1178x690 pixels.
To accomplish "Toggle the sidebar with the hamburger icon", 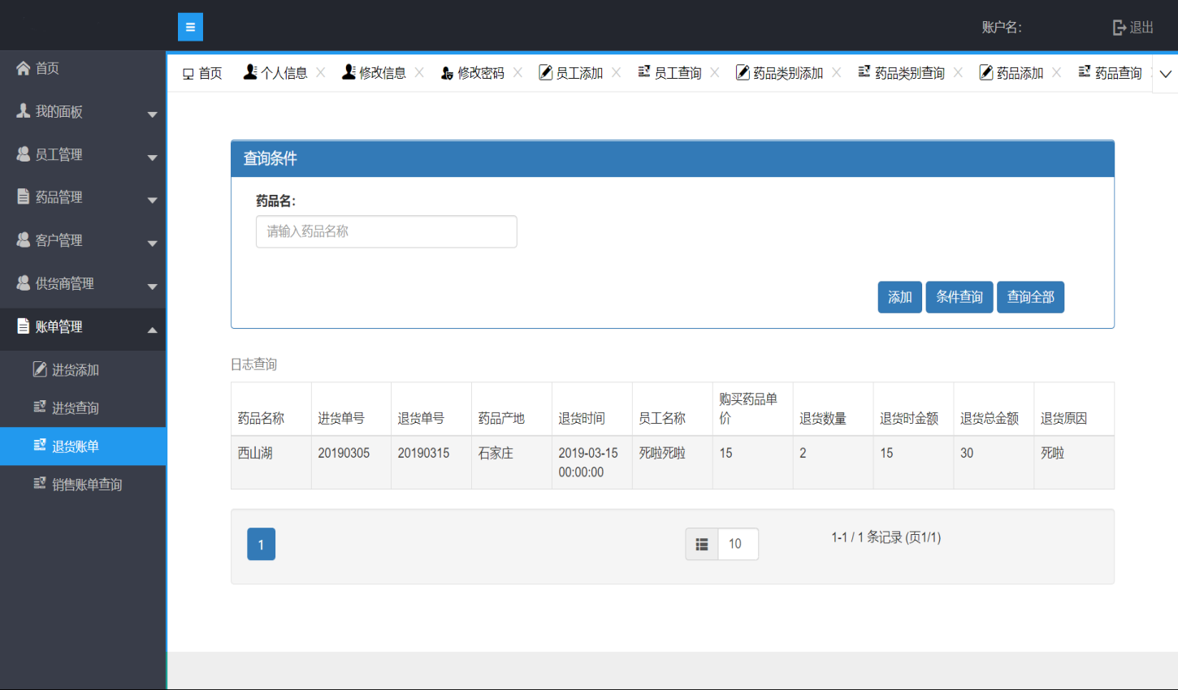I will pyautogui.click(x=190, y=27).
